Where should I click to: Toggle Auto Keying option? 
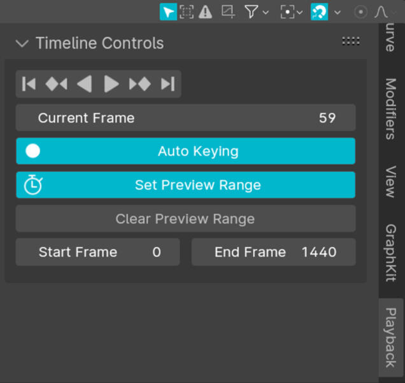(185, 151)
